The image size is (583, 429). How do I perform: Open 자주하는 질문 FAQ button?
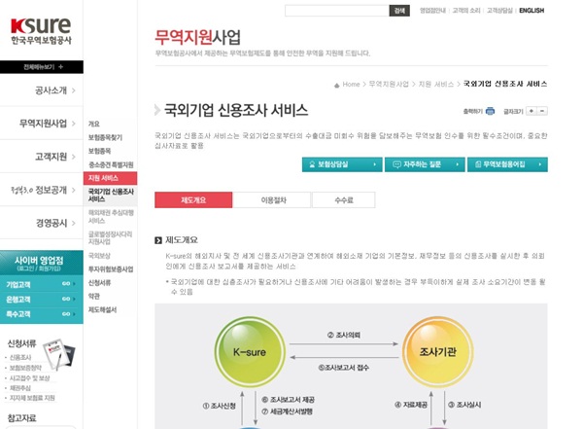pyautogui.click(x=424, y=164)
